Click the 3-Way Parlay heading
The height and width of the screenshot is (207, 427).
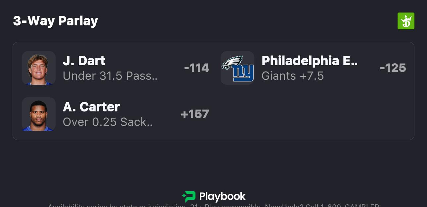pyautogui.click(x=56, y=21)
